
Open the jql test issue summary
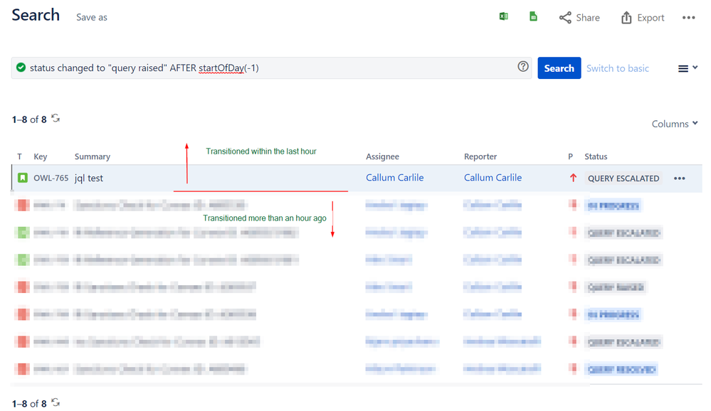89,178
